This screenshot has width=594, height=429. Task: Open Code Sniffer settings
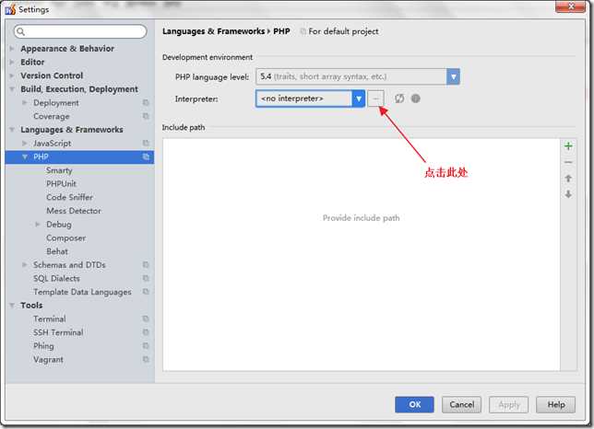[69, 197]
